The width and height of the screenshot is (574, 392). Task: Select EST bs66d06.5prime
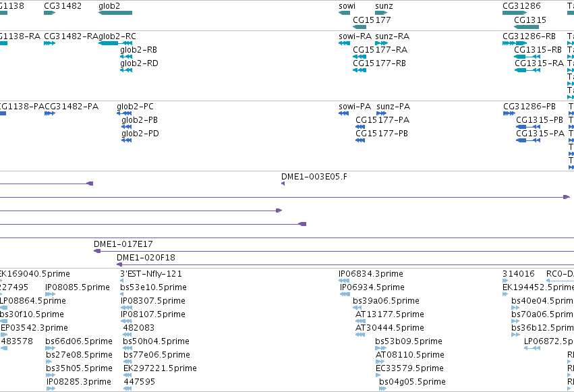click(x=50, y=348)
